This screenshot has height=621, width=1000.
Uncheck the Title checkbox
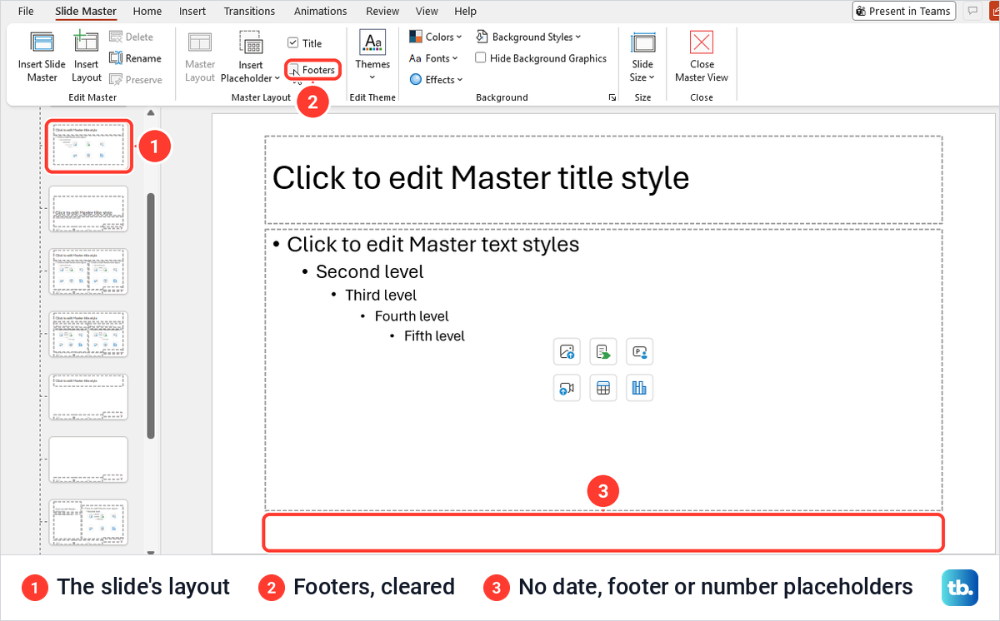coord(292,43)
